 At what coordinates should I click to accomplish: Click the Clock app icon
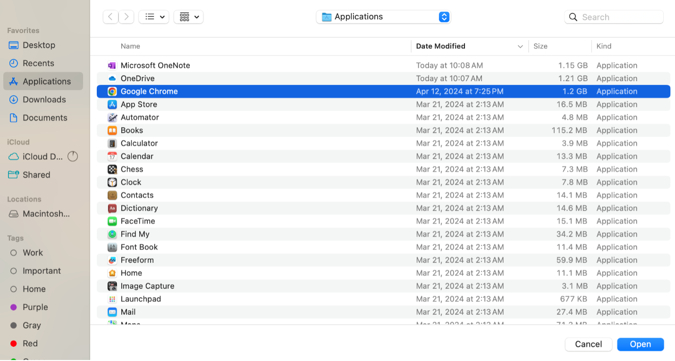pyautogui.click(x=112, y=182)
